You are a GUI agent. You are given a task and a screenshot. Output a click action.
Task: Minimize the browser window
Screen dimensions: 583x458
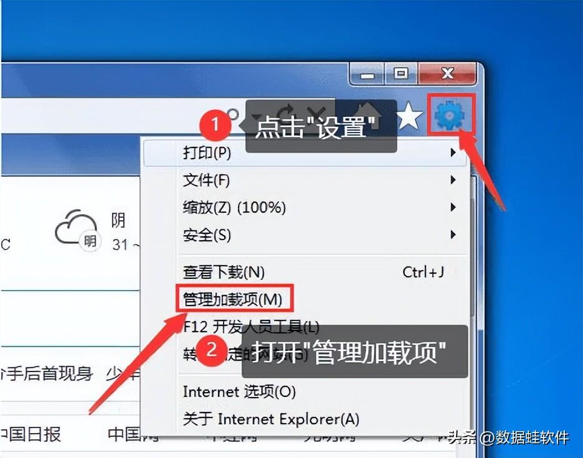point(367,74)
